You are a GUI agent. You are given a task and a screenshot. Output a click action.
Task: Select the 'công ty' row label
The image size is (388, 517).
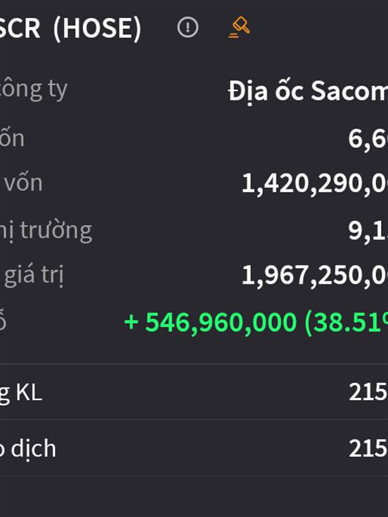tap(34, 89)
